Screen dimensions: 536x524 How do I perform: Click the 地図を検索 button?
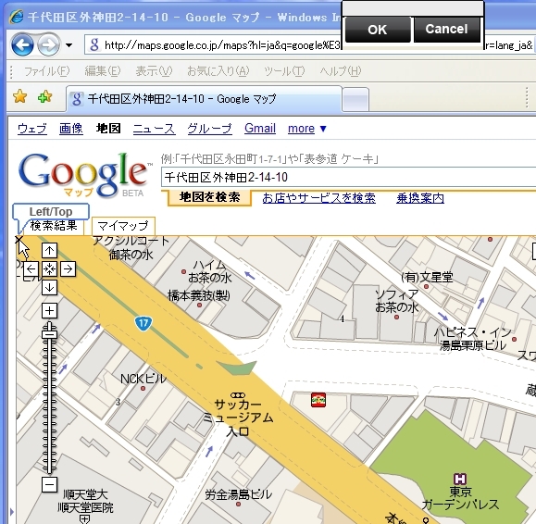[209, 197]
